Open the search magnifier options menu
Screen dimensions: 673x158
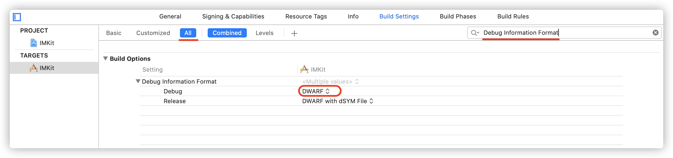pyautogui.click(x=475, y=33)
